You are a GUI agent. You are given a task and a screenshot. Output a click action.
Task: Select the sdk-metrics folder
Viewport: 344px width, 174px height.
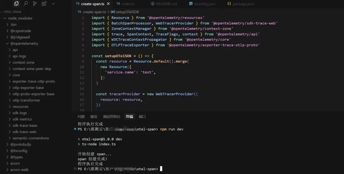coord(22,119)
